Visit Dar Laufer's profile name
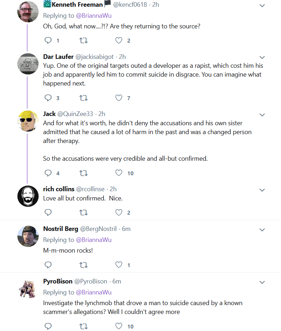 (58, 56)
